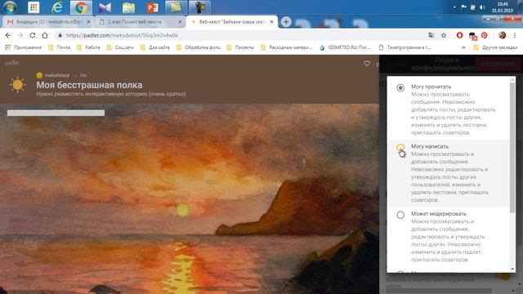This screenshot has width=523, height=294.
Task: Click the translate page icon in address bar
Action: point(431,35)
